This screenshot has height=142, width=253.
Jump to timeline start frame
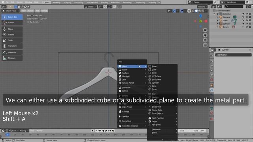pyautogui.click(x=96, y=131)
